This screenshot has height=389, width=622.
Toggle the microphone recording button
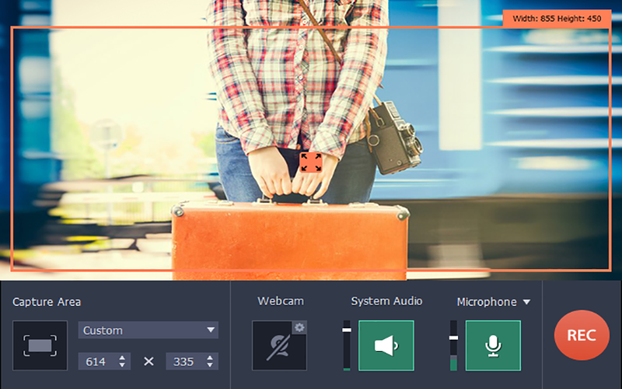[x=493, y=345]
